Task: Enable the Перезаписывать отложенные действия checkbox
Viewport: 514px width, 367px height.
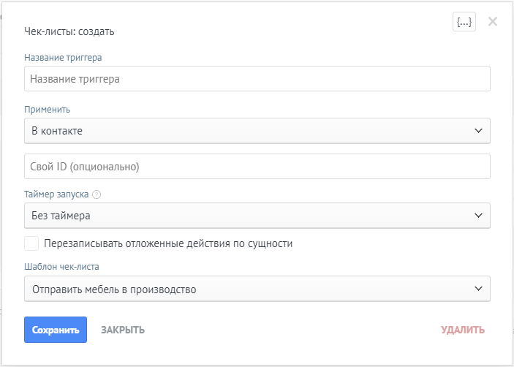Action: (31, 243)
